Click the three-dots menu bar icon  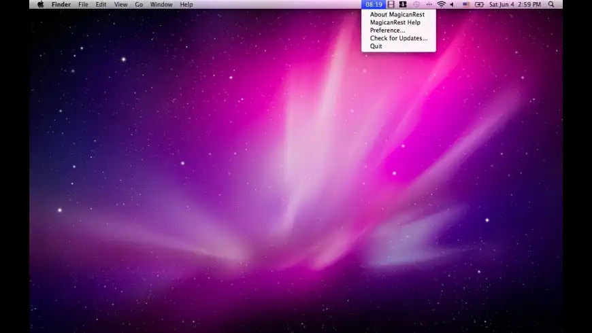429,4
